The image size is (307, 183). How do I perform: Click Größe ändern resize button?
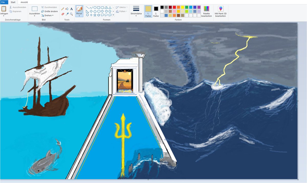pyautogui.click(x=50, y=11)
